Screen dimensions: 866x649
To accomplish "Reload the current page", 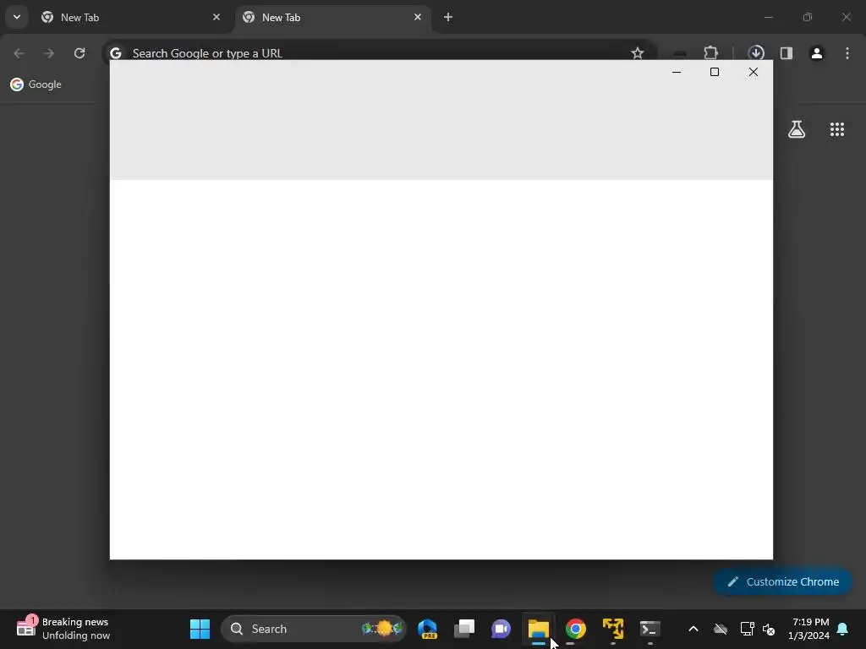I will tap(79, 53).
